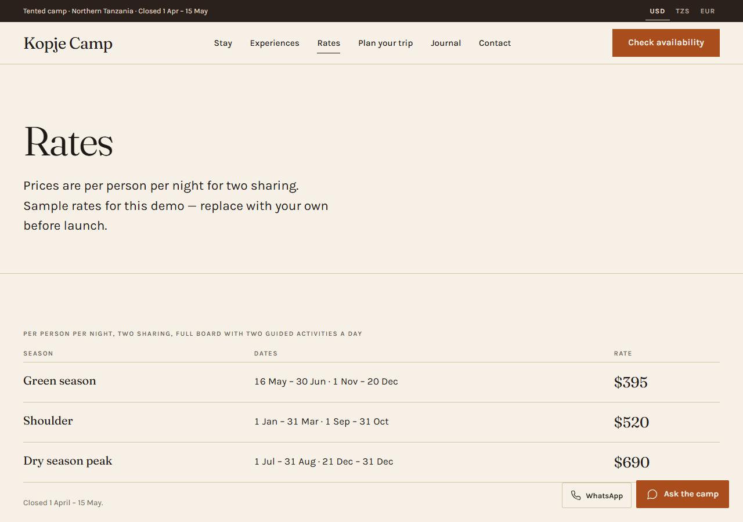
Task: Open Plan your trip page
Action: 385,43
